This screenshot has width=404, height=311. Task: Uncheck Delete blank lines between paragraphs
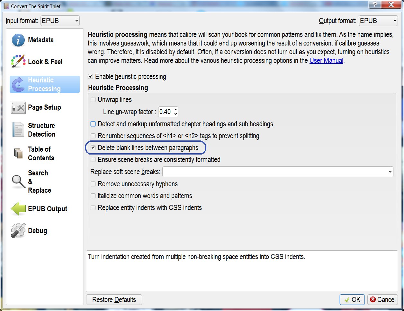click(93, 148)
